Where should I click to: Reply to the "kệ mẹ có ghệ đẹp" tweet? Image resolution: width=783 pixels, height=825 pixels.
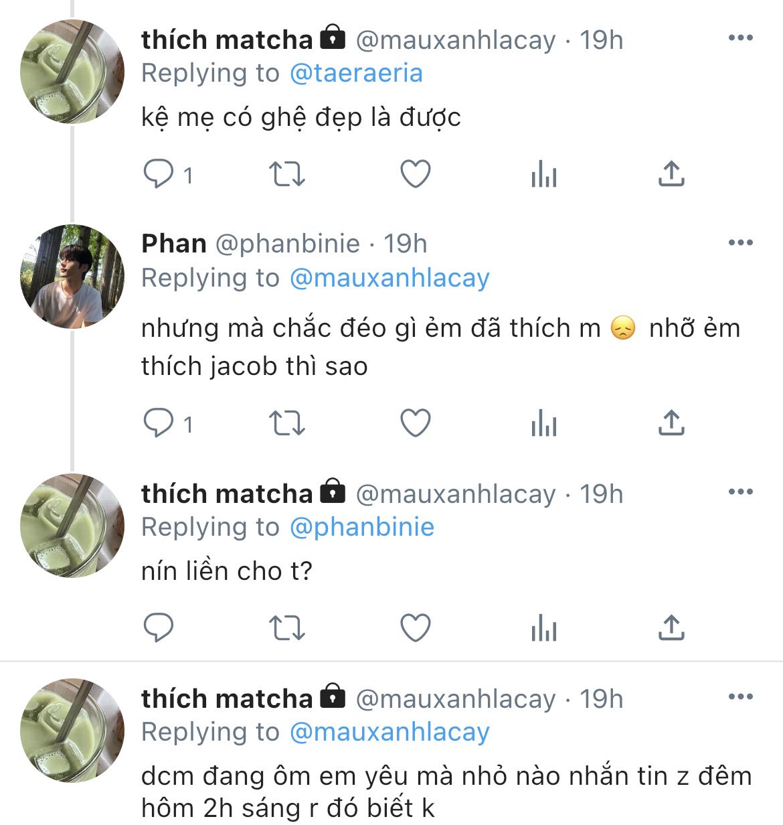159,175
